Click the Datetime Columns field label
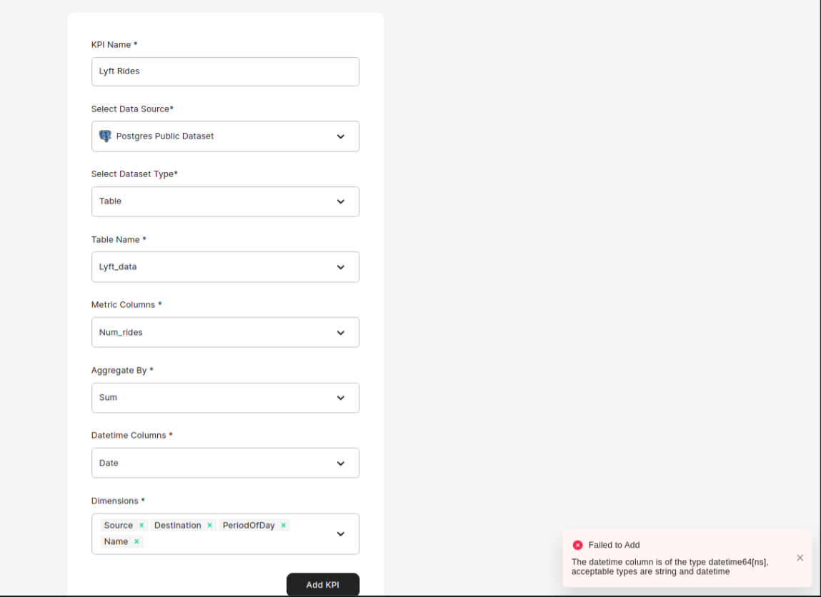821x597 pixels. point(131,436)
